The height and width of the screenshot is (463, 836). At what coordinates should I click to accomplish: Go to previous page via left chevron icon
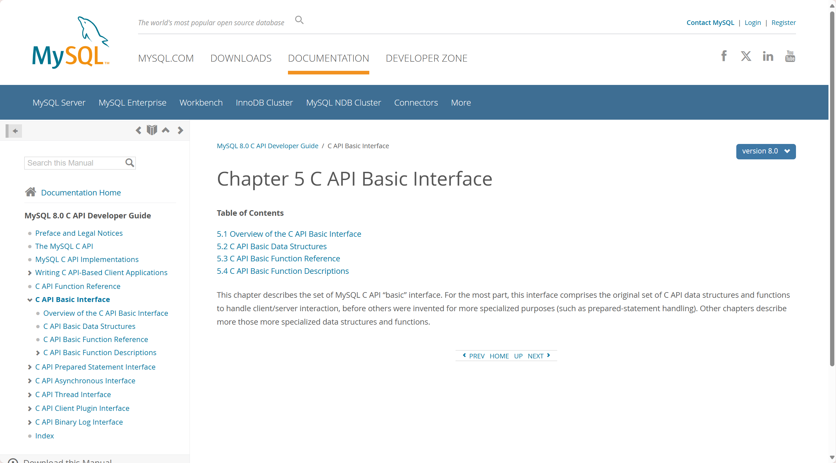(x=138, y=131)
